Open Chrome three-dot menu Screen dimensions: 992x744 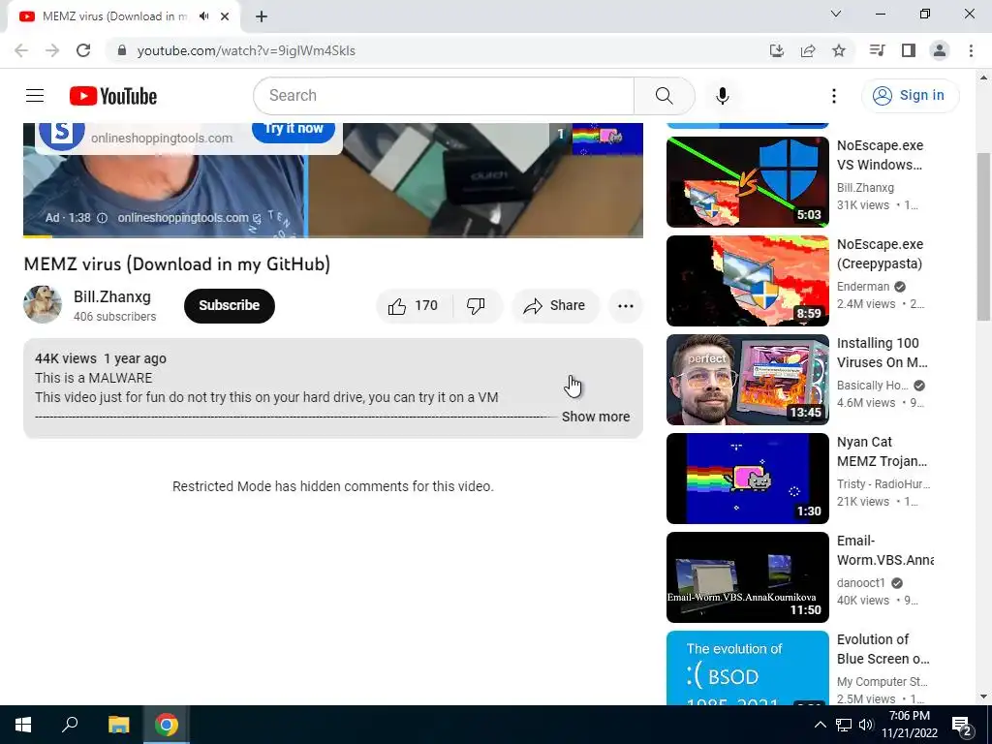tap(971, 50)
